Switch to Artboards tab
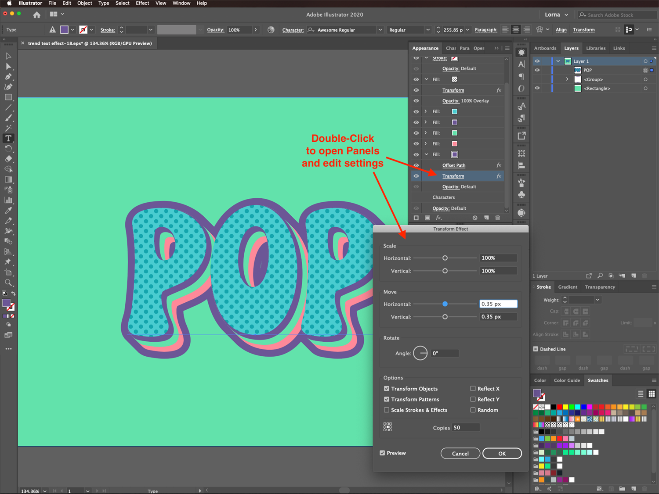The image size is (659, 494). [545, 48]
